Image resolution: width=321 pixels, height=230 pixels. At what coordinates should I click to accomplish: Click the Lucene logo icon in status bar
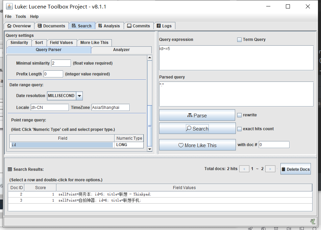[x=313, y=222]
